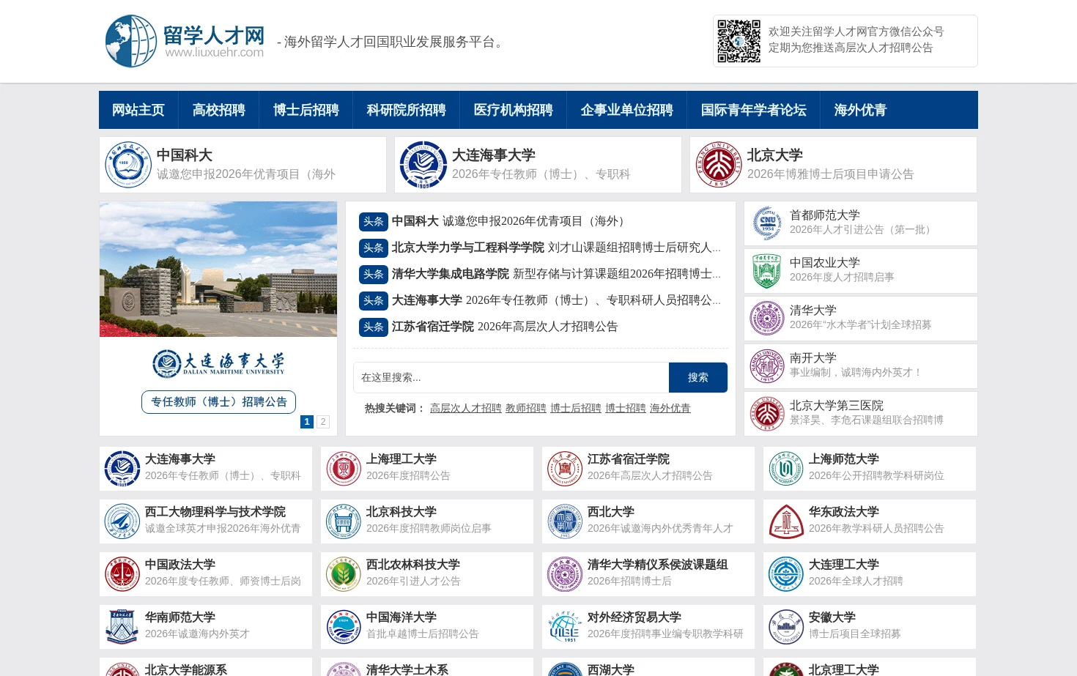Open 高校招聘 nav item
This screenshot has width=1077, height=676.
click(x=219, y=110)
